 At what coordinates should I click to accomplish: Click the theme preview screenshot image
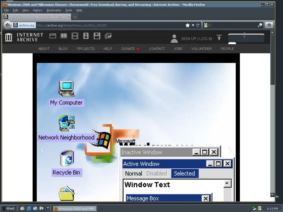point(136,132)
